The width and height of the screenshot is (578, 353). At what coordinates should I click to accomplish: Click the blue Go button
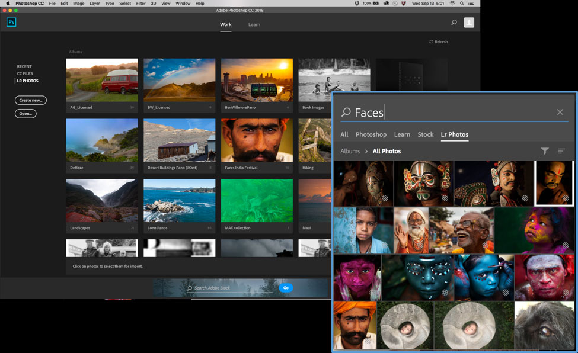(x=286, y=288)
